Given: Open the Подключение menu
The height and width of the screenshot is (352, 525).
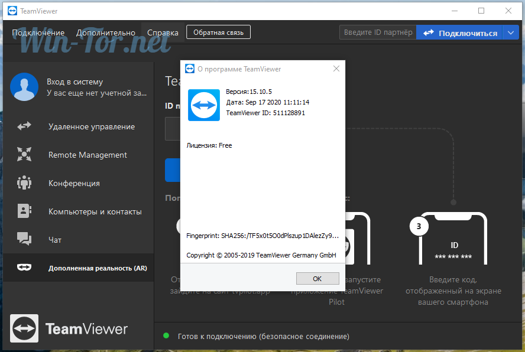Looking at the screenshot, I should [38, 33].
